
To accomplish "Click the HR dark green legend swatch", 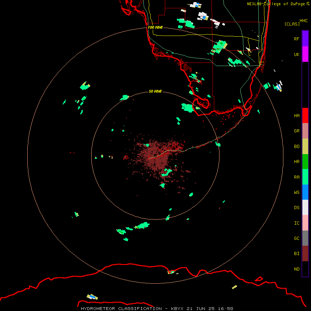I will 305,162.
